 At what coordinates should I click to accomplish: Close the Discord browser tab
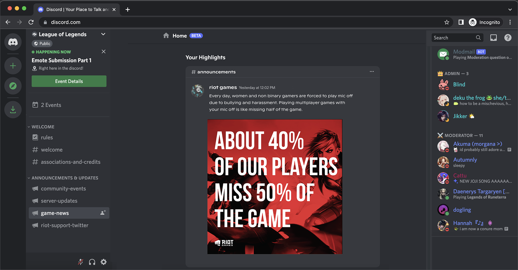coord(114,9)
